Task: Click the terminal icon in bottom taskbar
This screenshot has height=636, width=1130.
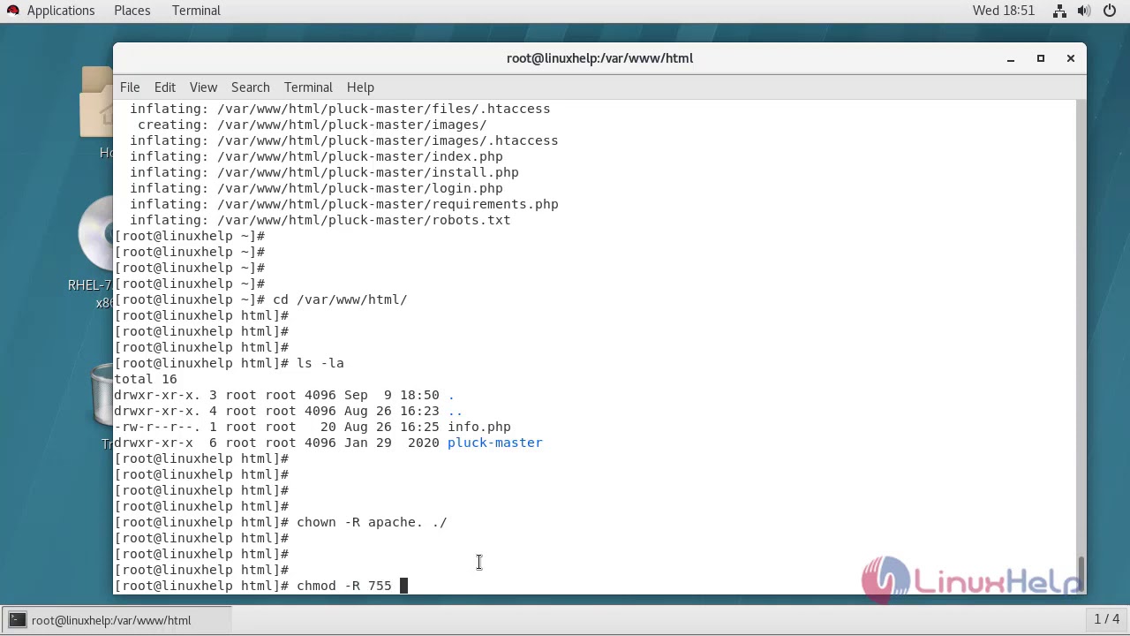Action: pyautogui.click(x=18, y=620)
